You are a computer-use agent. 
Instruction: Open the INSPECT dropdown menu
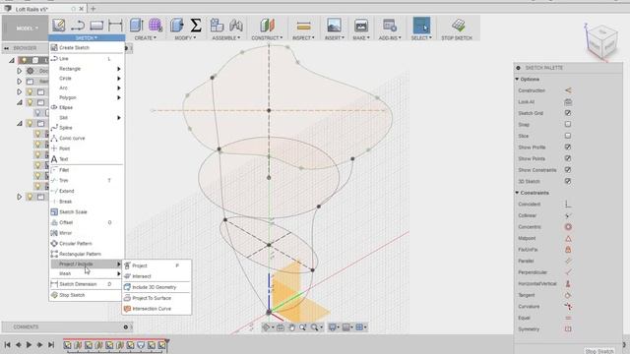point(303,37)
